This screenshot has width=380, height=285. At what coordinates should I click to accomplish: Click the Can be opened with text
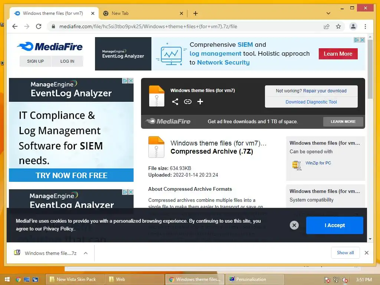(311, 152)
